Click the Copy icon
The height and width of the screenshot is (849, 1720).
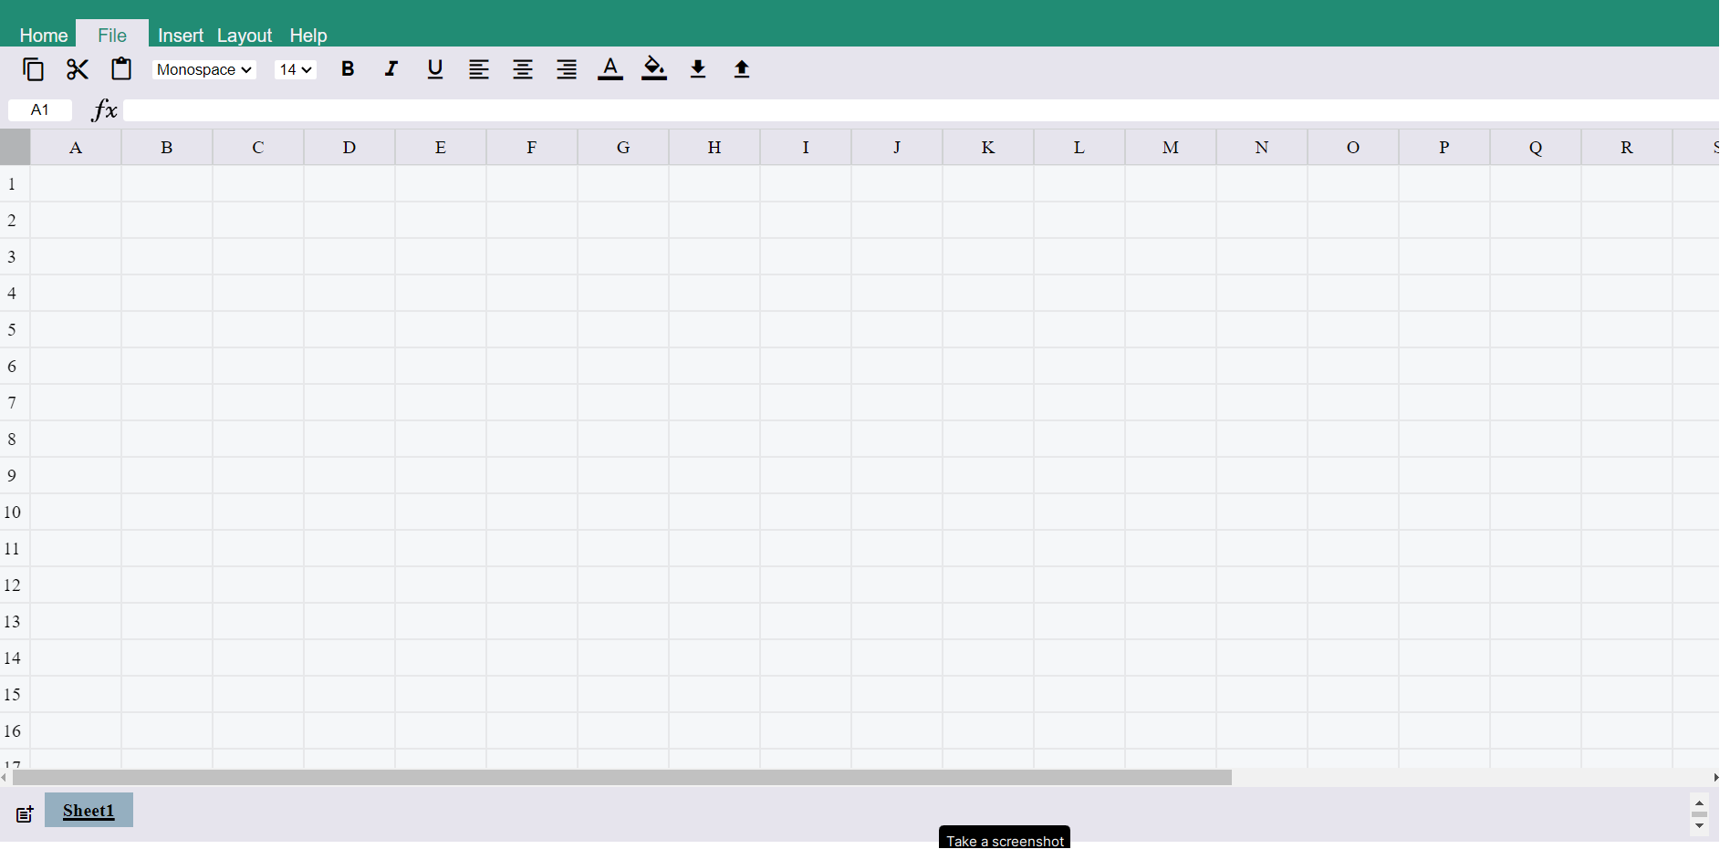pos(34,69)
